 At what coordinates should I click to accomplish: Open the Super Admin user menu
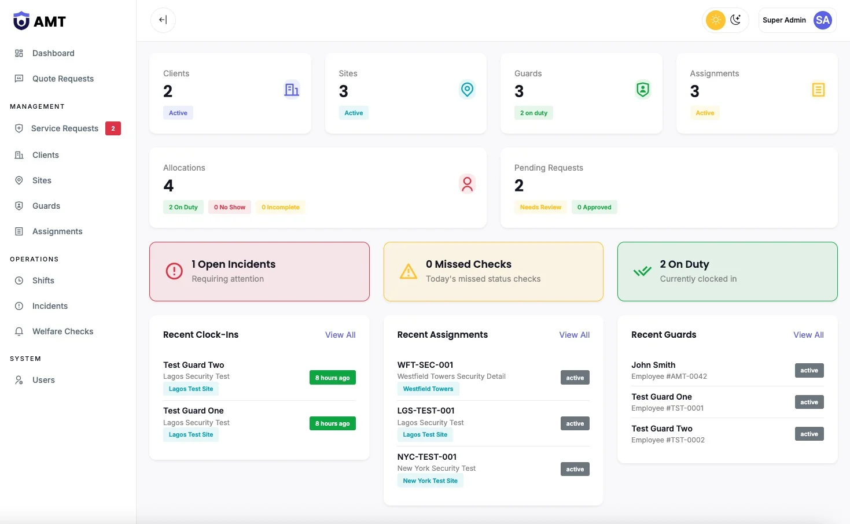click(797, 20)
